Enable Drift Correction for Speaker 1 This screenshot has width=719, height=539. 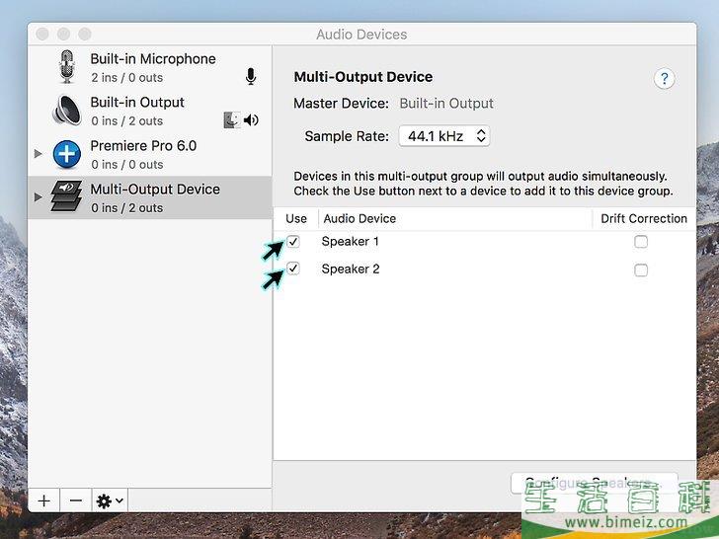[641, 242]
